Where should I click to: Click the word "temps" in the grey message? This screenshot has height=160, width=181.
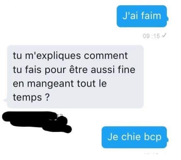(27, 98)
